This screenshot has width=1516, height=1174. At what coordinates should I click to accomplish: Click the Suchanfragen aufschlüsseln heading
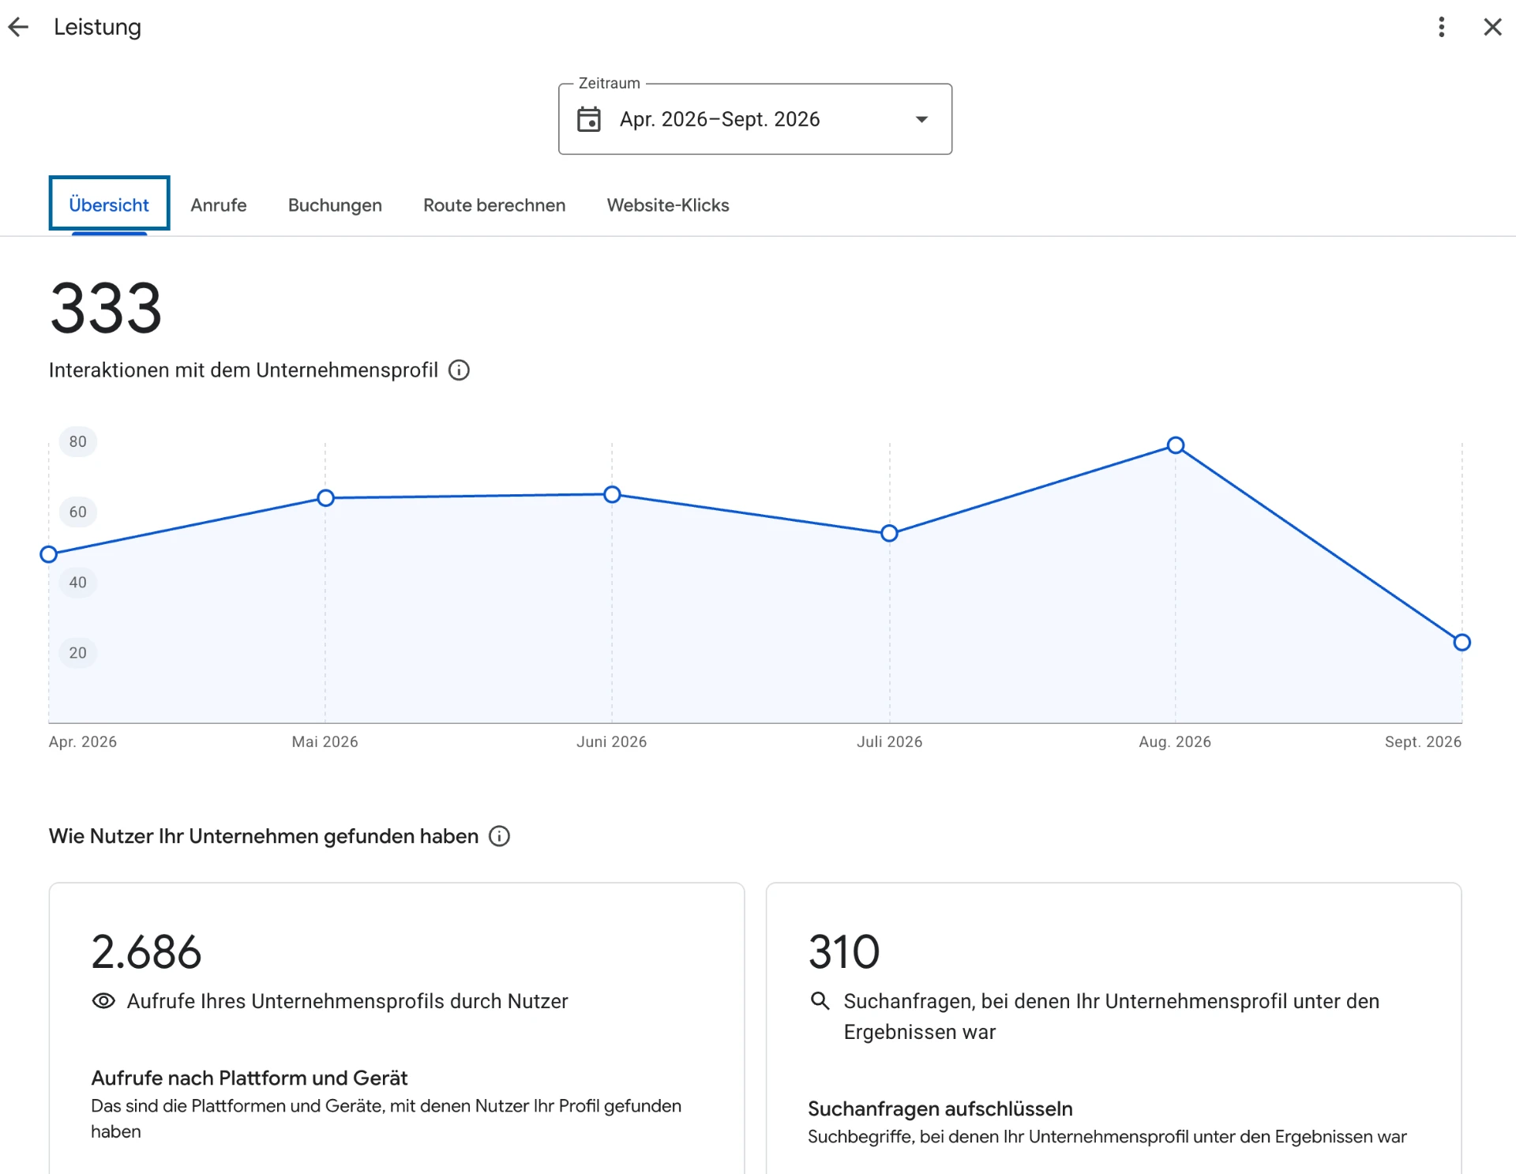tap(940, 1109)
